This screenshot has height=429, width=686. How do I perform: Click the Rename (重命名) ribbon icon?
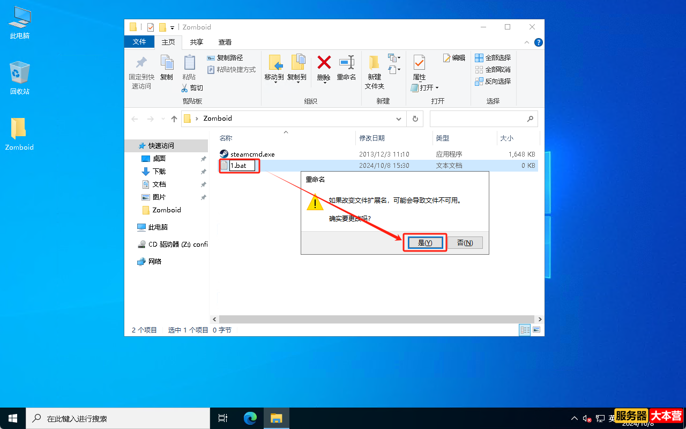[x=347, y=63]
